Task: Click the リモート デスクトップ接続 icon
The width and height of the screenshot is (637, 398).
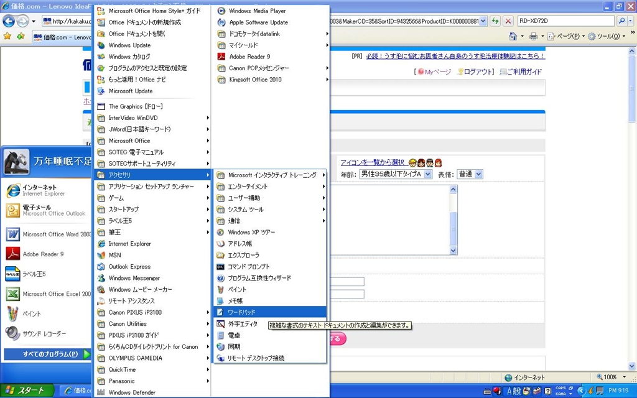Action: click(x=220, y=358)
